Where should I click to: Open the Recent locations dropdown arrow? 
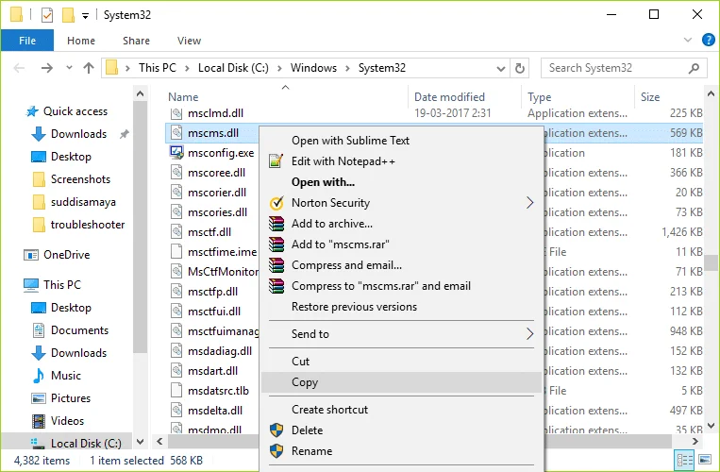69,68
